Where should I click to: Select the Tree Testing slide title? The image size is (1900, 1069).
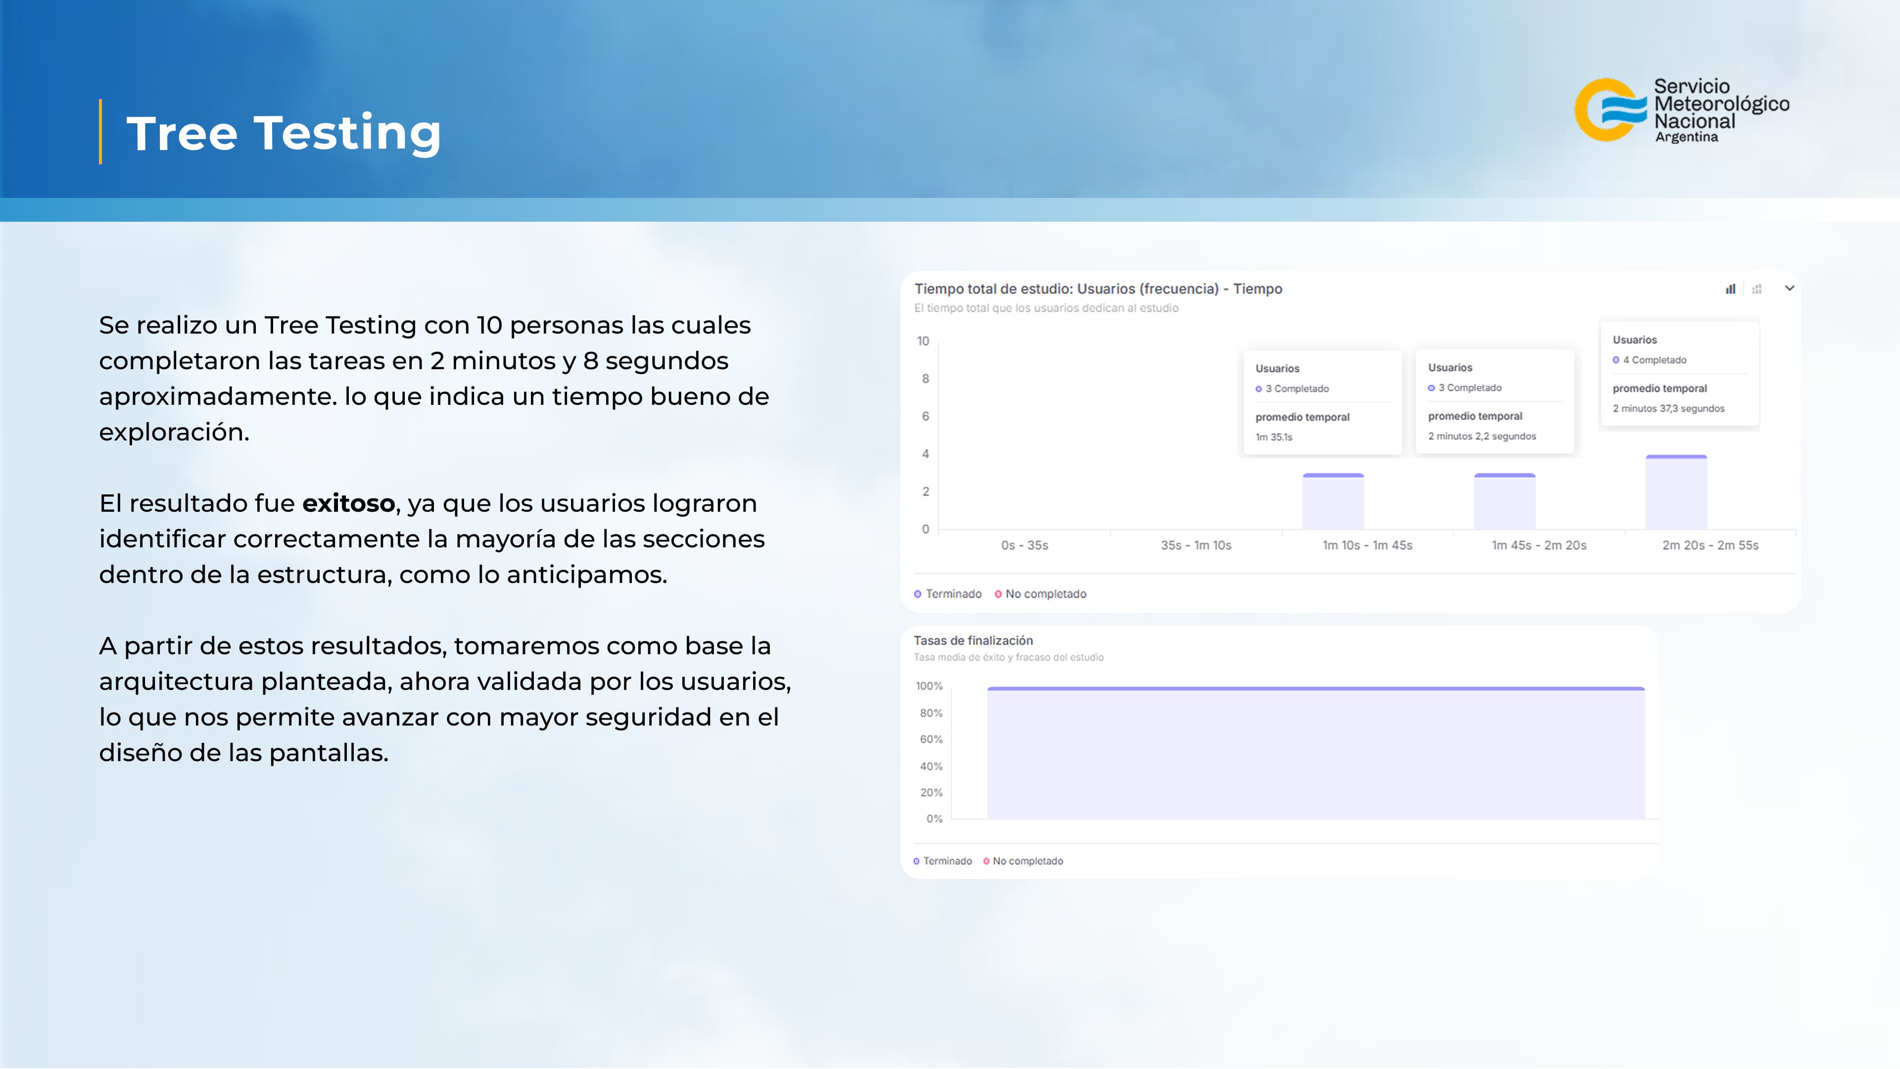(x=283, y=133)
